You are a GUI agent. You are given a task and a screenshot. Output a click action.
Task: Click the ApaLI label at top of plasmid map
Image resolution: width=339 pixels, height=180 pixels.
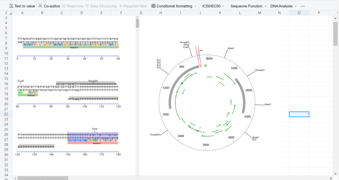pyautogui.click(x=231, y=48)
